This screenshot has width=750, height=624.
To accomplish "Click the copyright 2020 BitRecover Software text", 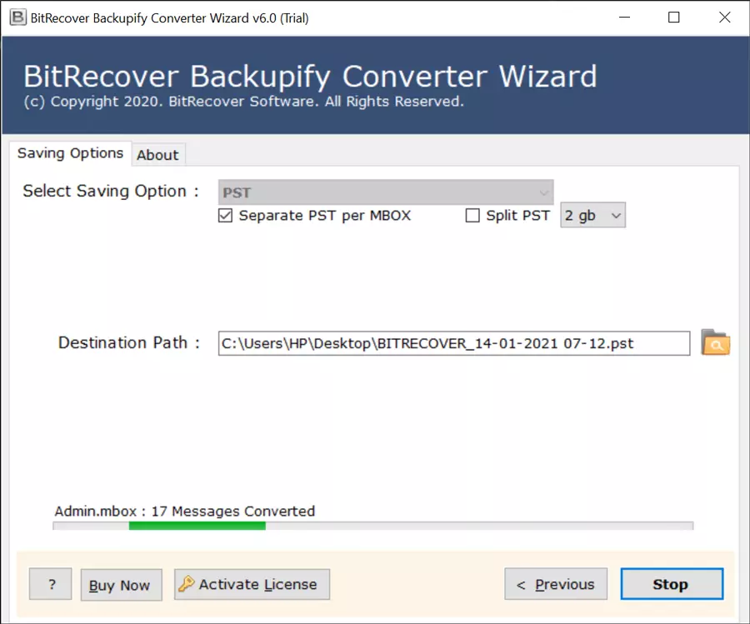I will pyautogui.click(x=244, y=102).
